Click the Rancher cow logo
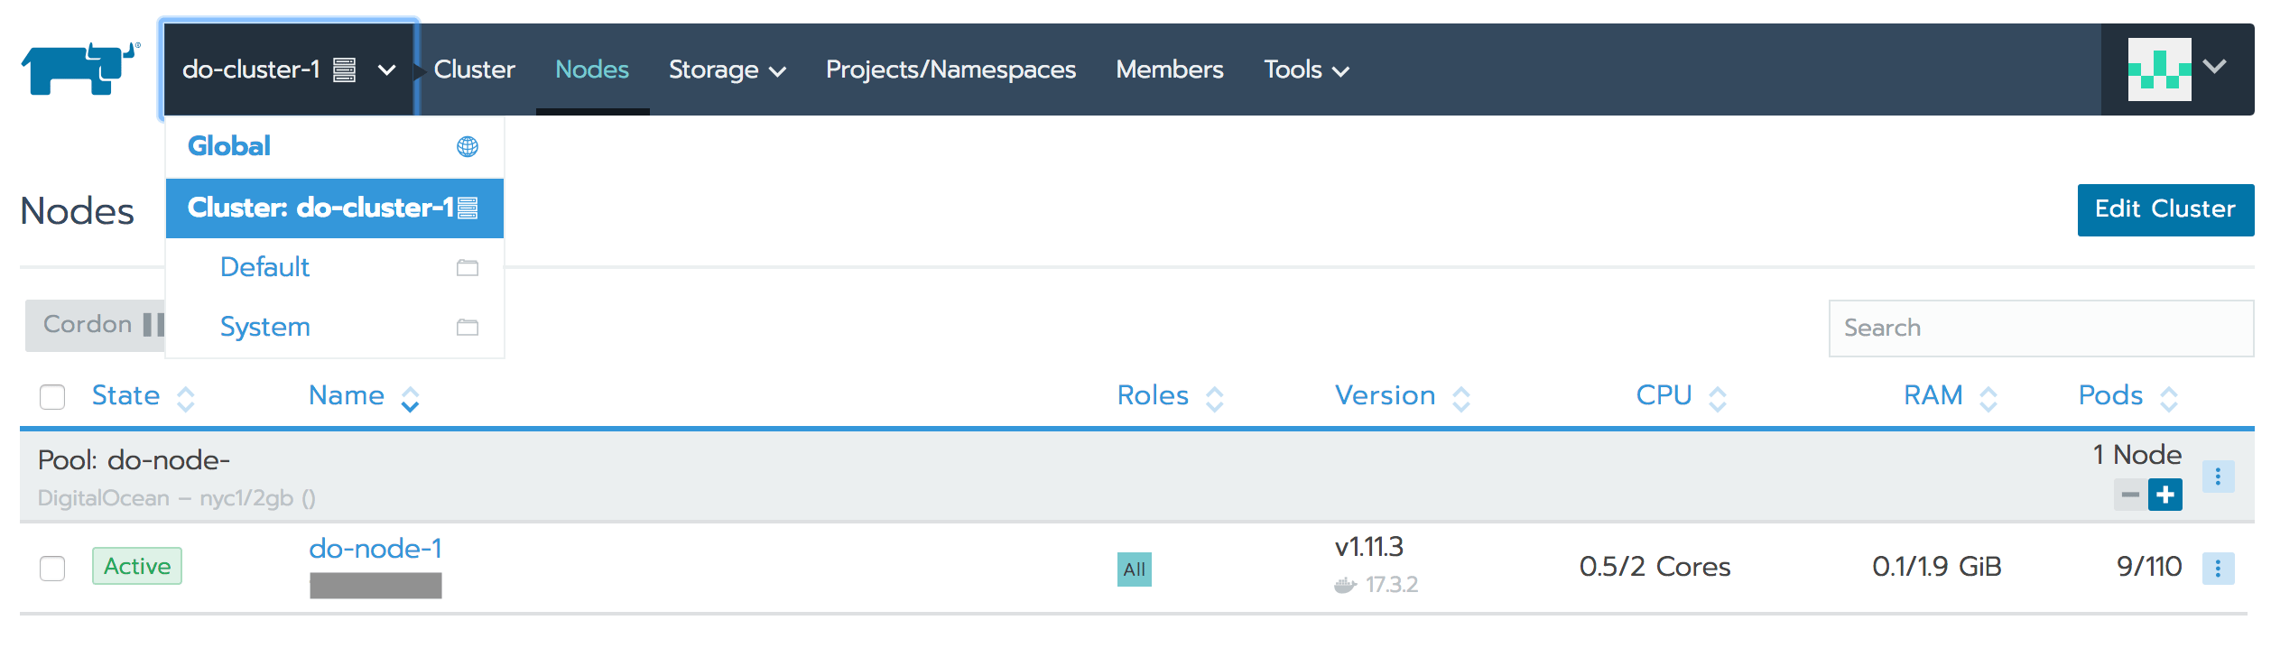This screenshot has width=2271, height=648. click(x=80, y=69)
